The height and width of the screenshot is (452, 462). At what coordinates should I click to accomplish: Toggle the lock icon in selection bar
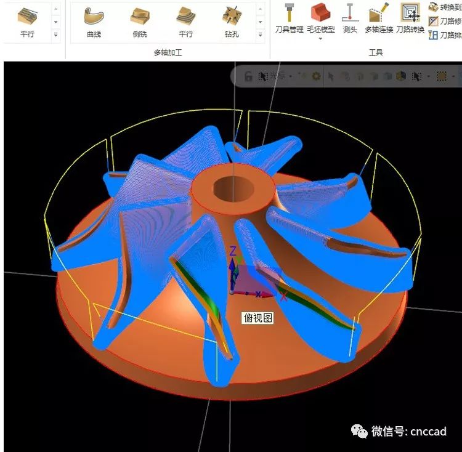pyautogui.click(x=248, y=76)
